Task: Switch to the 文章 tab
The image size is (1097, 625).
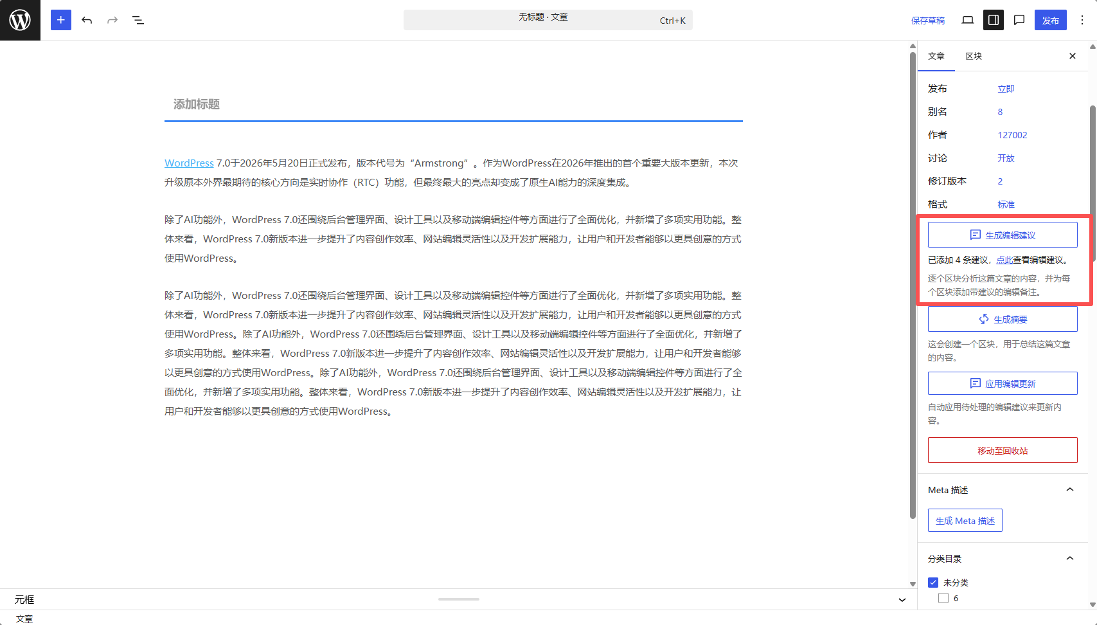Action: tap(936, 56)
